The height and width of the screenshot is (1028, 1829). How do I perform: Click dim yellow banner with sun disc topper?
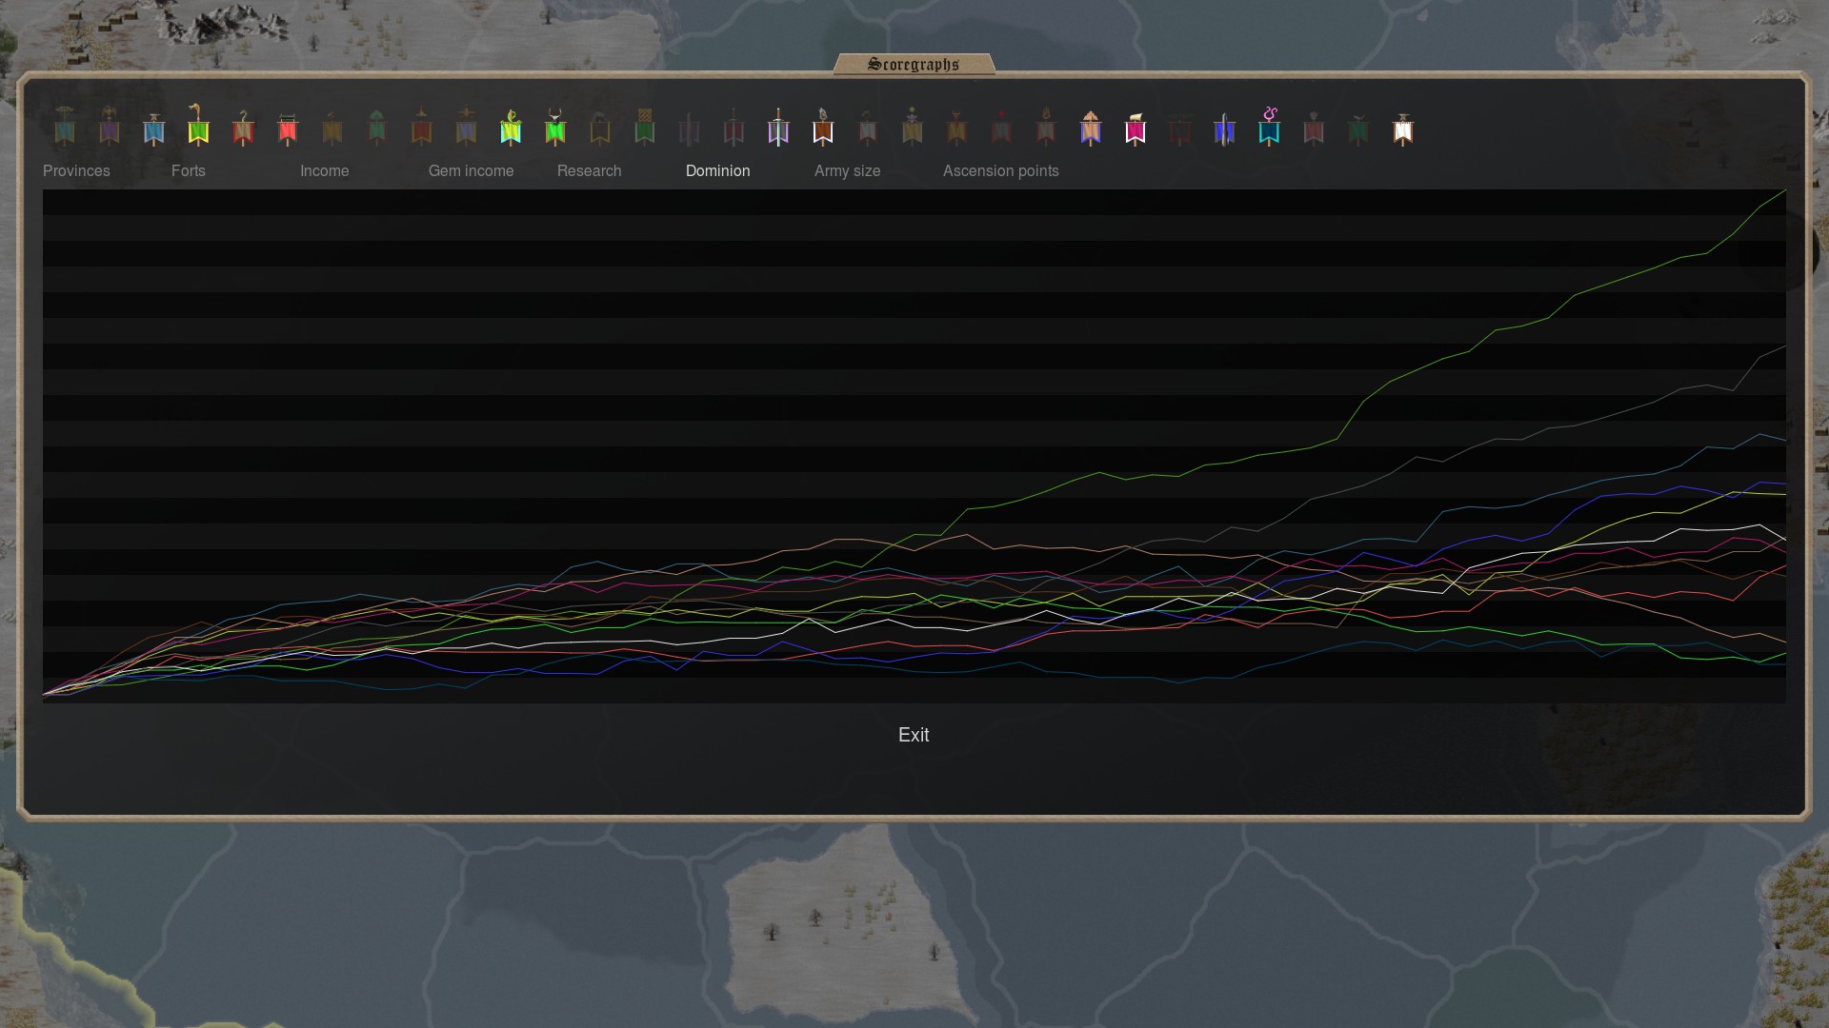coord(913,126)
